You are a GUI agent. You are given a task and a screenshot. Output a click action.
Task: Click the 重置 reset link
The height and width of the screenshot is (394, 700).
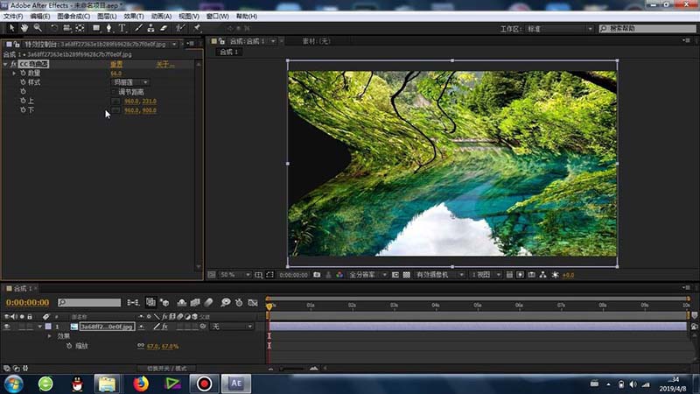pos(116,64)
